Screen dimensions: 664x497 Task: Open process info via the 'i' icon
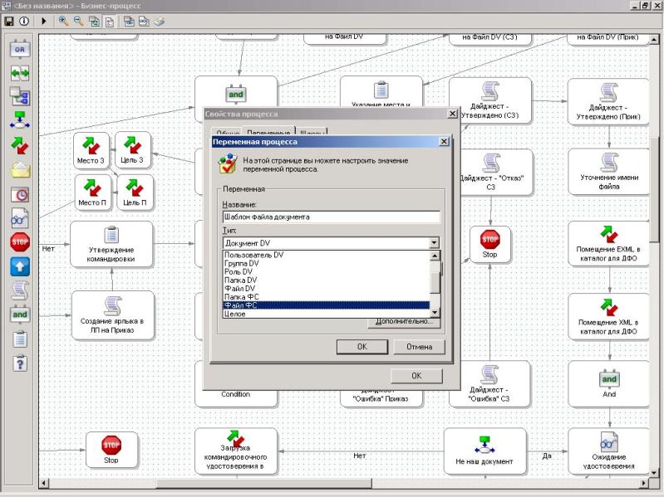[24, 21]
